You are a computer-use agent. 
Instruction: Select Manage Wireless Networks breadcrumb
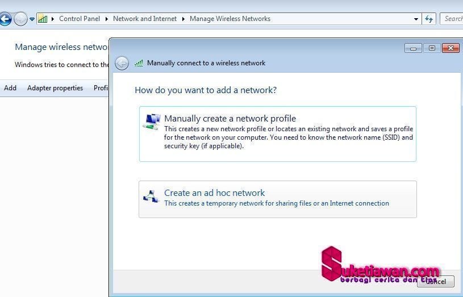[x=230, y=19]
